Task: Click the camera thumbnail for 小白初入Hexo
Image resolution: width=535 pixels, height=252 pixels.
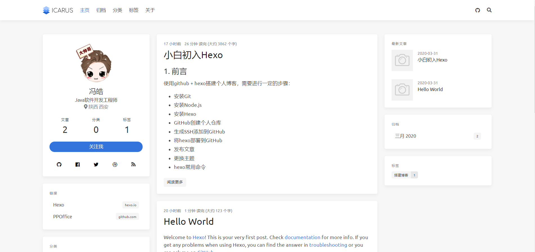Action: coord(402,60)
